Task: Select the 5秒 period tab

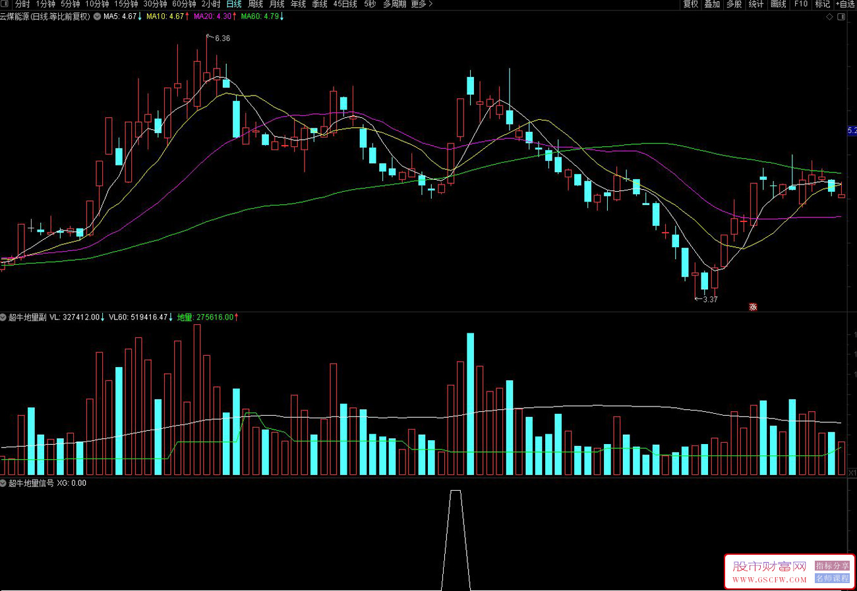Action: pyautogui.click(x=370, y=5)
